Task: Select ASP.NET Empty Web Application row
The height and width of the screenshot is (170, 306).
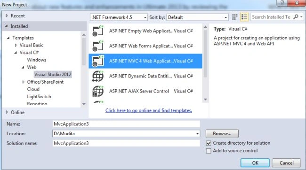Action: [x=145, y=31]
